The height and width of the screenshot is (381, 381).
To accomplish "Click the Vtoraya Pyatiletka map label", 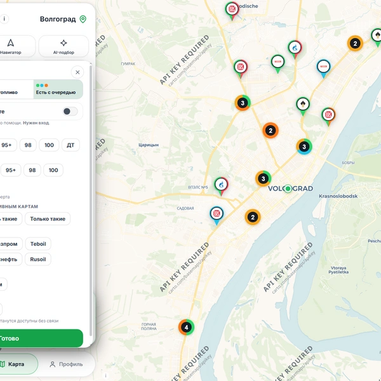I will point(338,270).
